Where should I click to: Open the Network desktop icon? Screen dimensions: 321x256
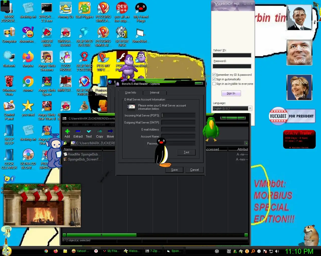[x=9, y=59]
